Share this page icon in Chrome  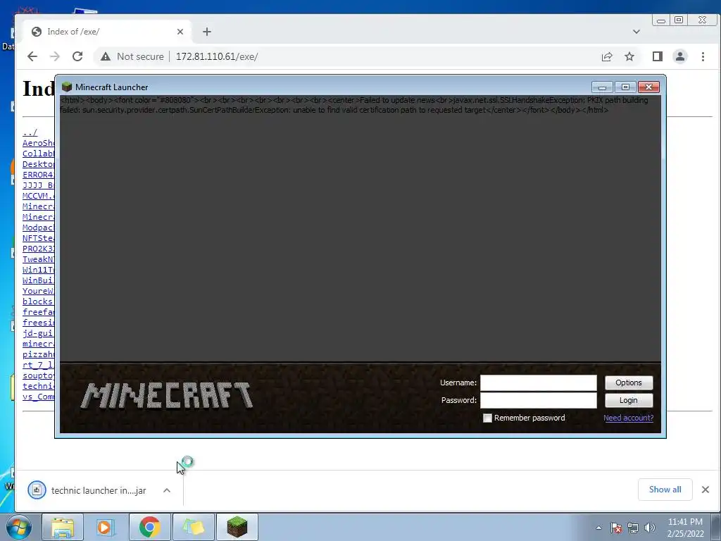[x=607, y=56]
